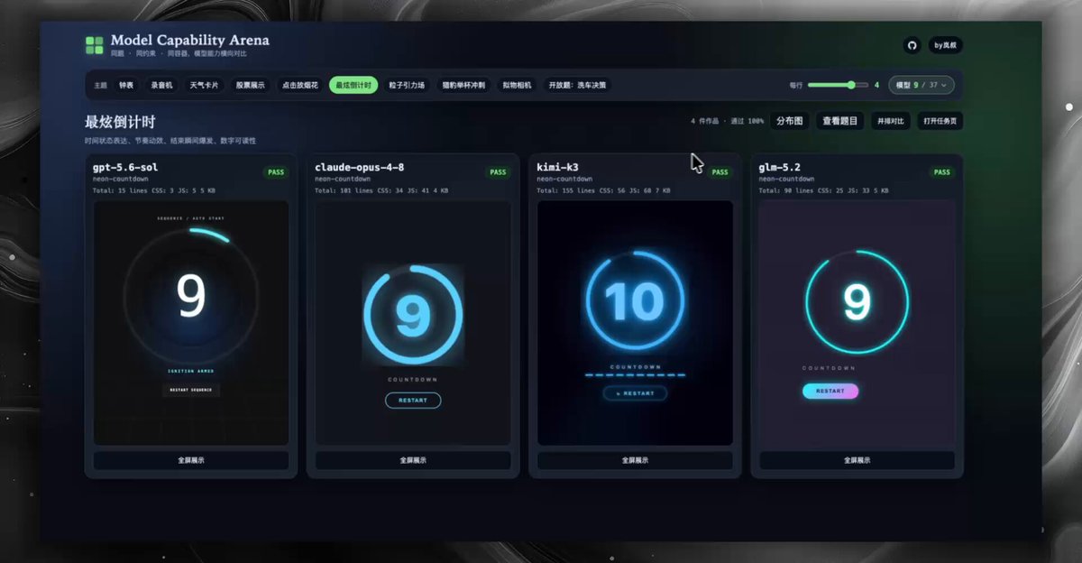Click the PASS badge on gpt-5.6-sol

coord(276,172)
